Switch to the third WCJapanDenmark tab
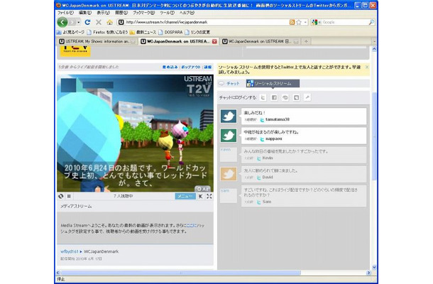 (261, 41)
